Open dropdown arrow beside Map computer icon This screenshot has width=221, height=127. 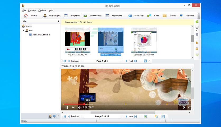58,116
